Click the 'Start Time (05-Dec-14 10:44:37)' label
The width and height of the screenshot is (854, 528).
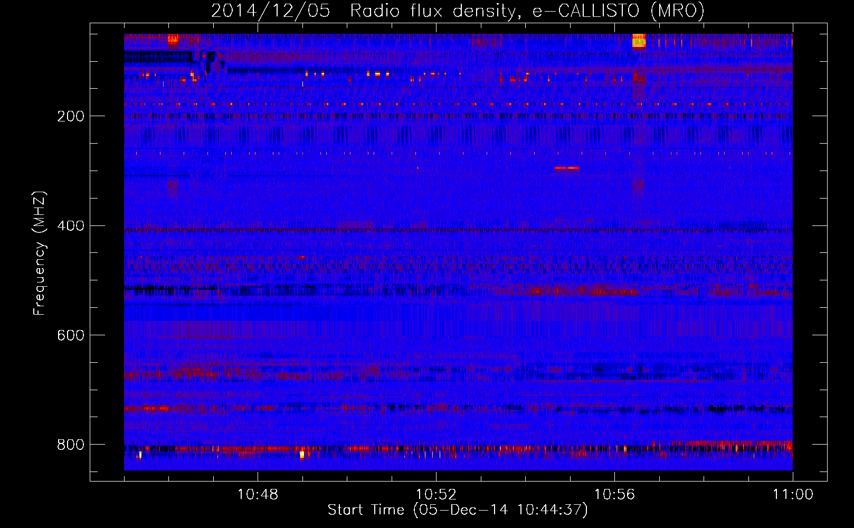coord(458,510)
